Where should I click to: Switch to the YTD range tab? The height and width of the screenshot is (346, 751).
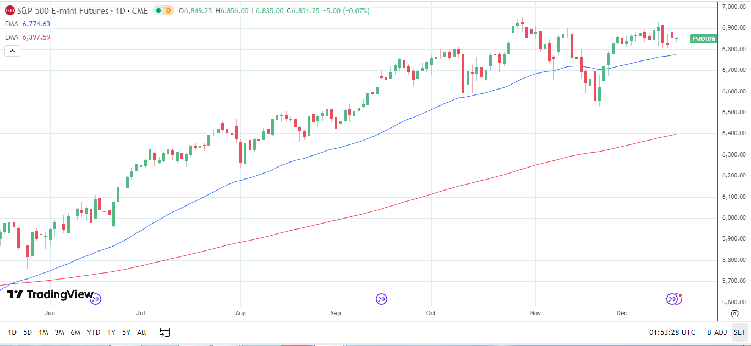tap(94, 332)
